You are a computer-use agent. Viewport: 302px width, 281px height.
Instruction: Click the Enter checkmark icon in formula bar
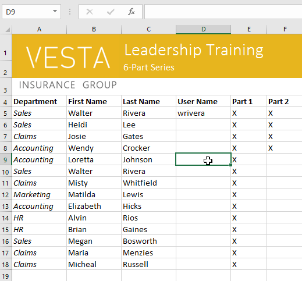click(111, 12)
